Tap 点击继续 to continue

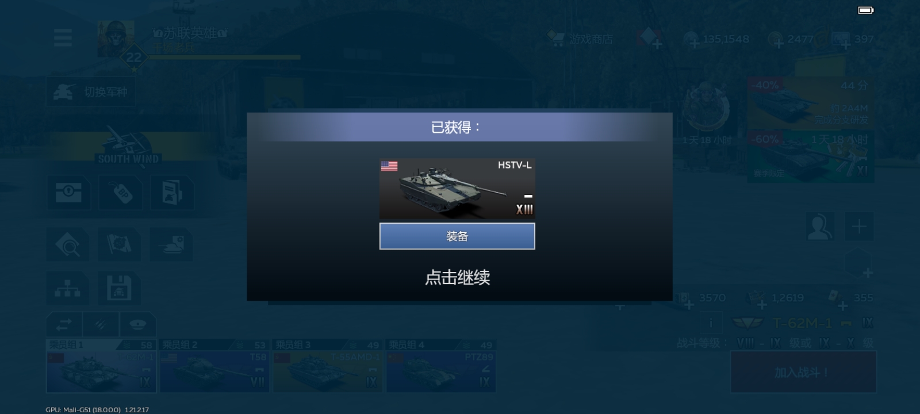pyautogui.click(x=457, y=278)
